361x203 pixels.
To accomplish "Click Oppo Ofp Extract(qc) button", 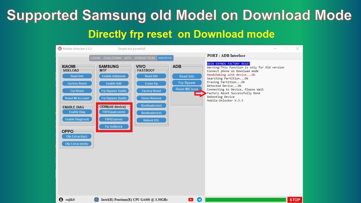I will 77,136.
